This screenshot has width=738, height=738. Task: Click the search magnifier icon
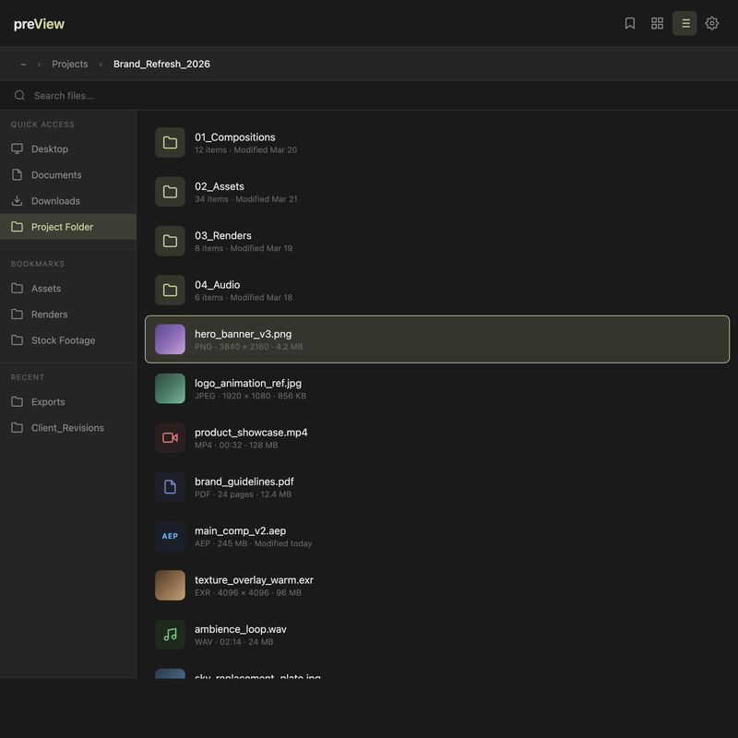[19, 96]
